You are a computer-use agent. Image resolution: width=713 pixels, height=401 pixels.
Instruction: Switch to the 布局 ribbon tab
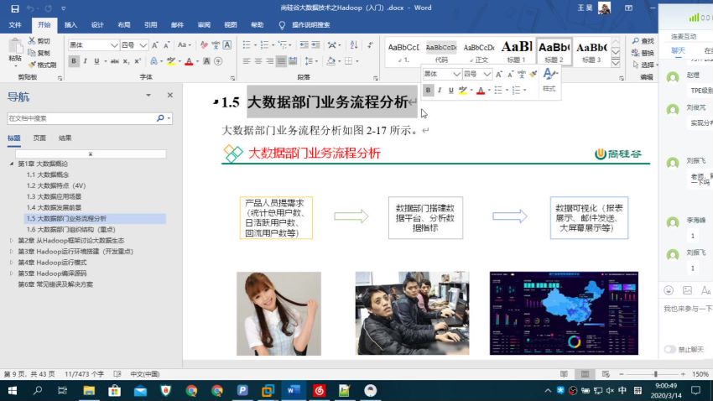click(123, 25)
